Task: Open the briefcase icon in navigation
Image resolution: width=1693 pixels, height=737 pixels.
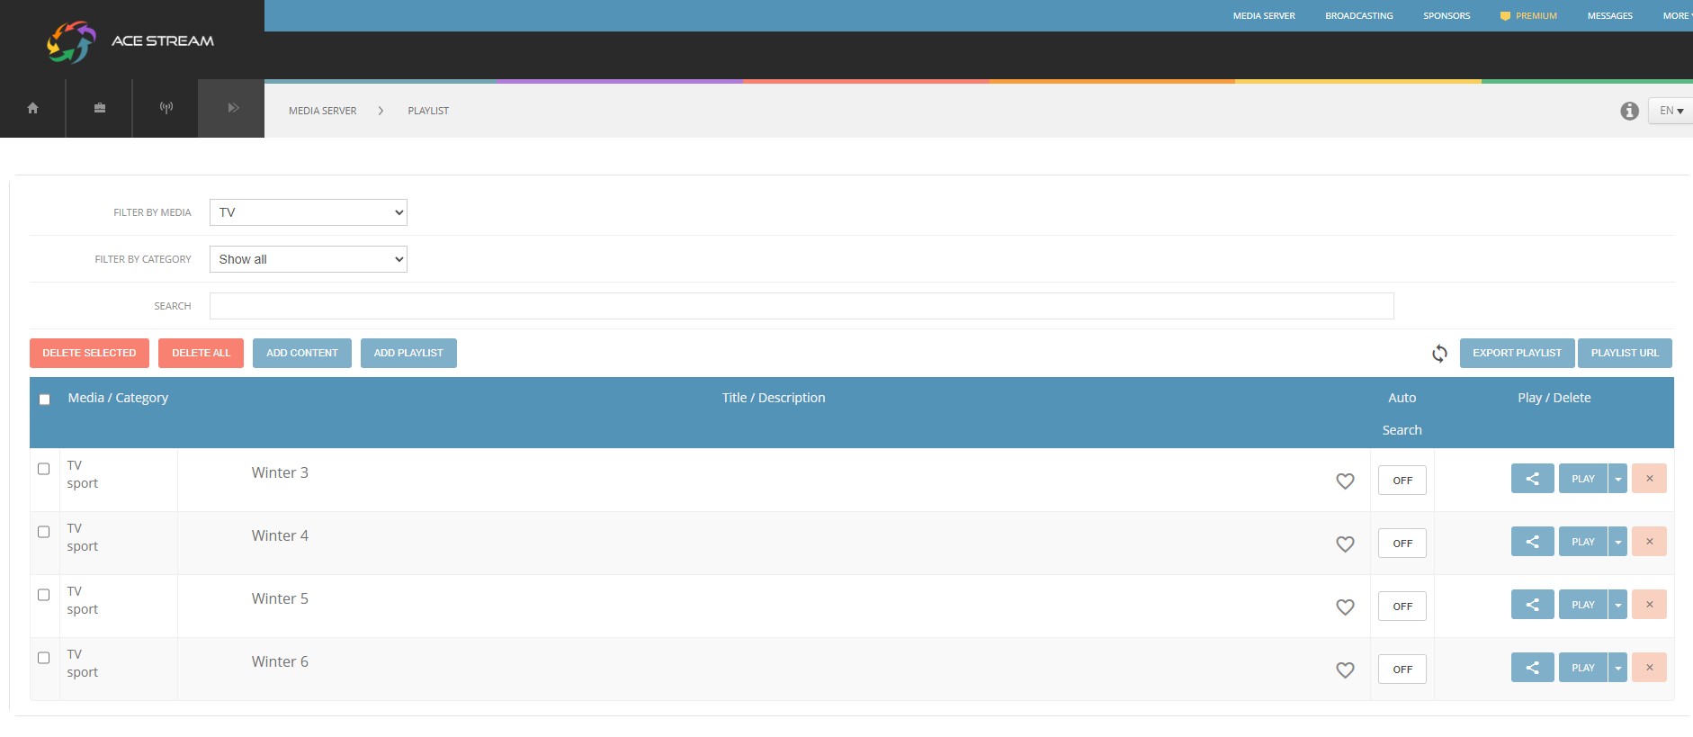Action: point(99,108)
